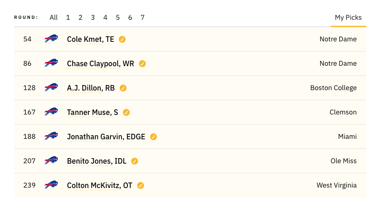Click the check badge beside Jonathan Garvin, EDGE
Viewport: 392px width, 211px height.
coord(153,137)
